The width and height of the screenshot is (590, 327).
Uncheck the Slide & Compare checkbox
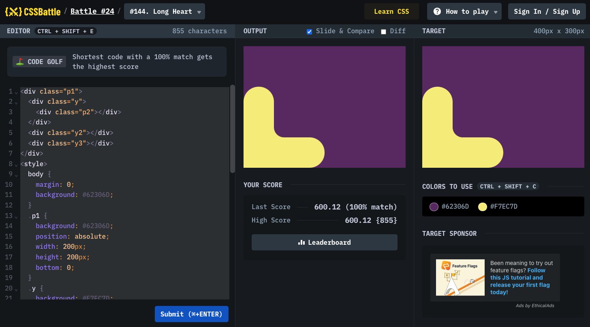point(309,31)
